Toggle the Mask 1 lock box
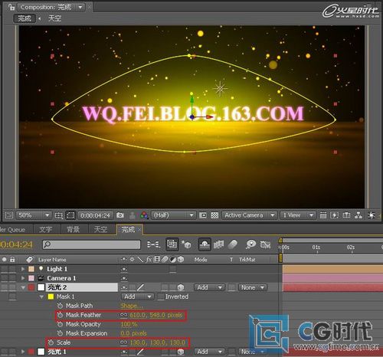Image resolution: width=383 pixels, height=357 pixels. [12, 296]
